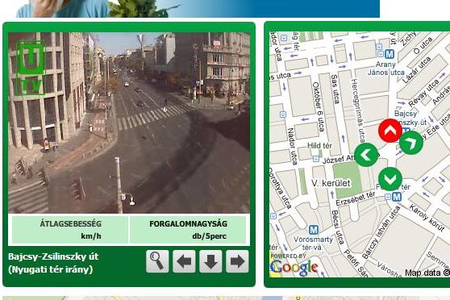Click the Arany János utca metro station icon
Viewport: 450px width, 300px height.
(x=390, y=54)
